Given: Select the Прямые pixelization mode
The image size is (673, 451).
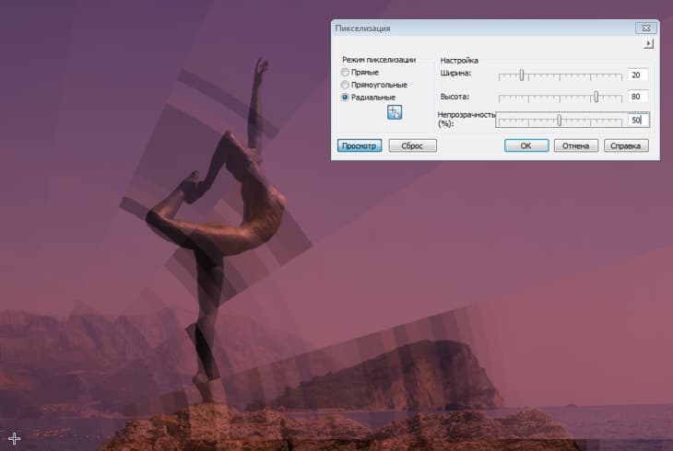Looking at the screenshot, I should pyautogui.click(x=346, y=72).
